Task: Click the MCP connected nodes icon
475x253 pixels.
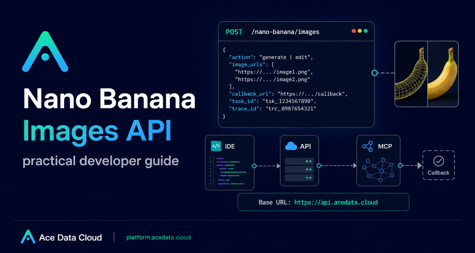Action: pyautogui.click(x=368, y=147)
